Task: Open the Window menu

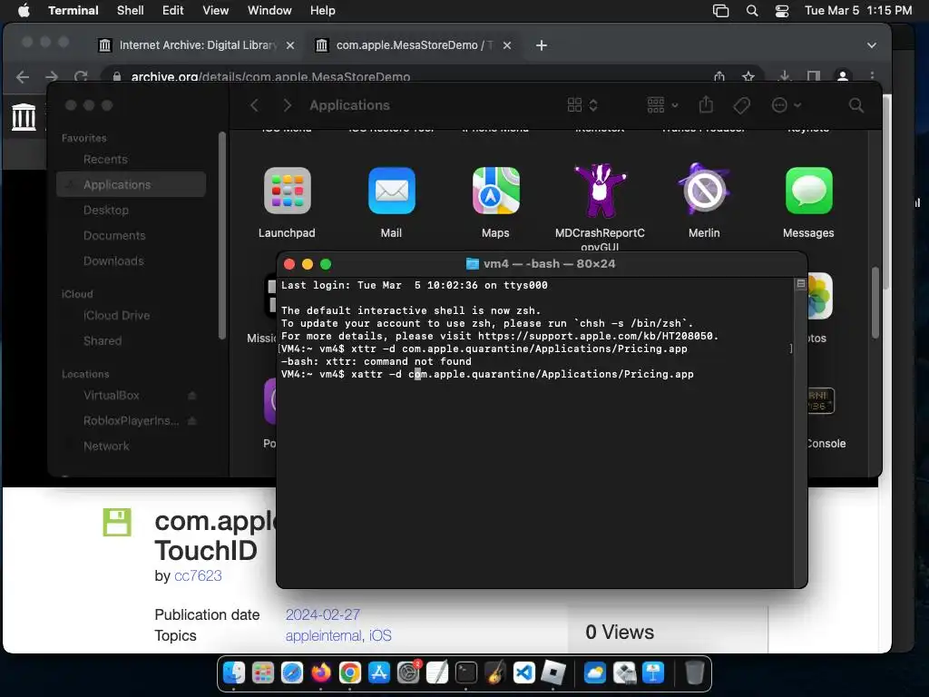Action: tap(269, 11)
